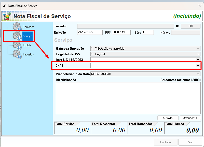Click the Avancar >> button
This screenshot has width=204, height=147.
coord(190,118)
